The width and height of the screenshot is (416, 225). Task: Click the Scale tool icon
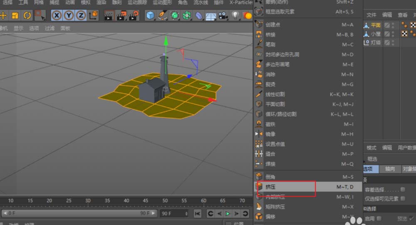click(15, 16)
